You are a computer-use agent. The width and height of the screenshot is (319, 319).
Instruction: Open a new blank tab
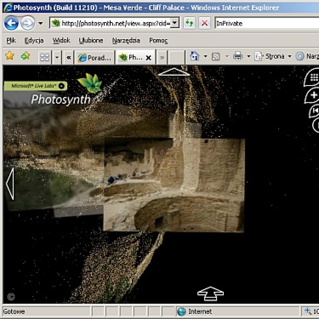[177, 57]
